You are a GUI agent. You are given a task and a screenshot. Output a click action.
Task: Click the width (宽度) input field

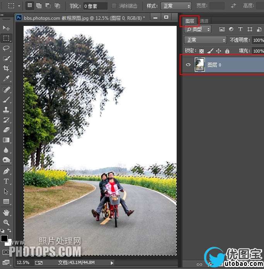(217, 6)
